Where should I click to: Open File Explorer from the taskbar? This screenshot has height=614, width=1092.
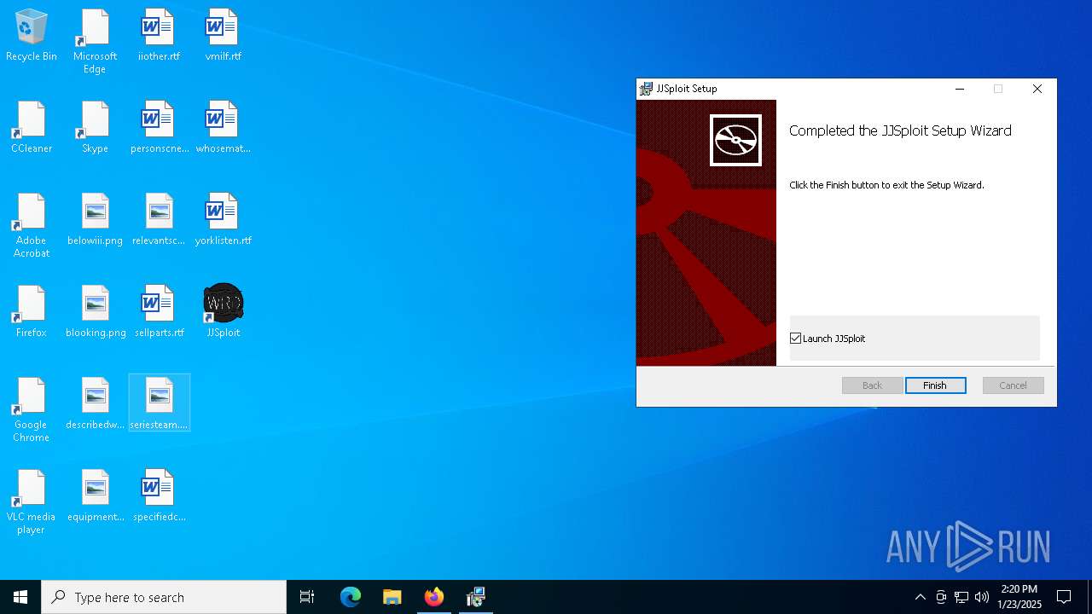coord(392,597)
